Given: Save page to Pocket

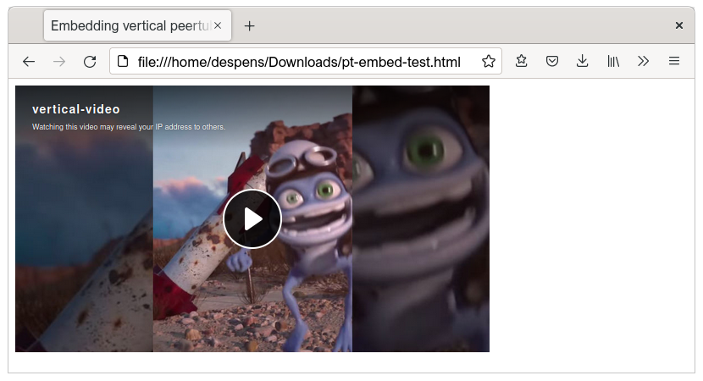Looking at the screenshot, I should point(552,61).
